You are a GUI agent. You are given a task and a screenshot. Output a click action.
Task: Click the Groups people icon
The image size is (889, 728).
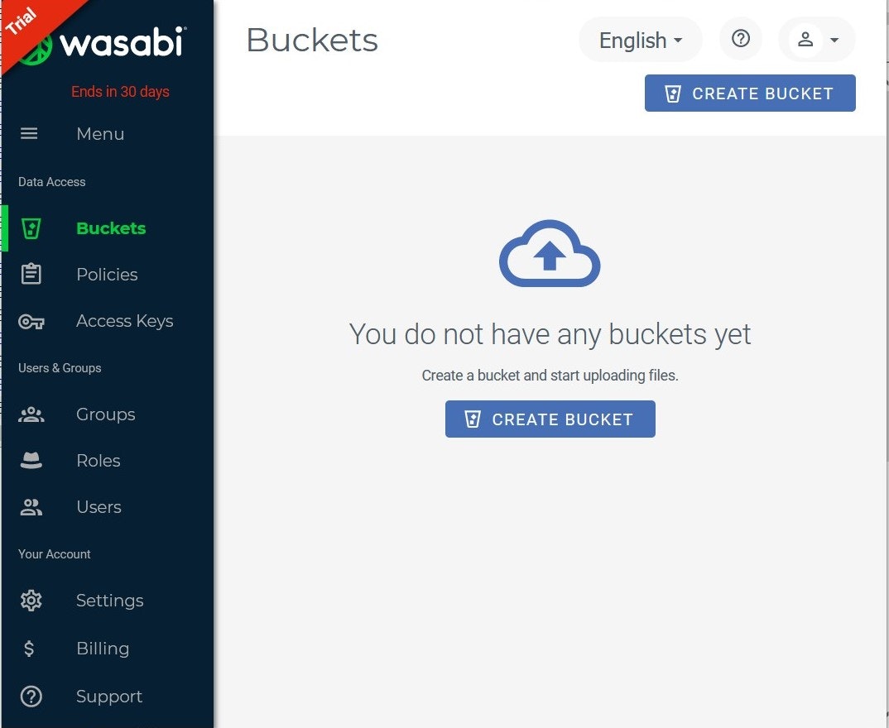pyautogui.click(x=31, y=414)
